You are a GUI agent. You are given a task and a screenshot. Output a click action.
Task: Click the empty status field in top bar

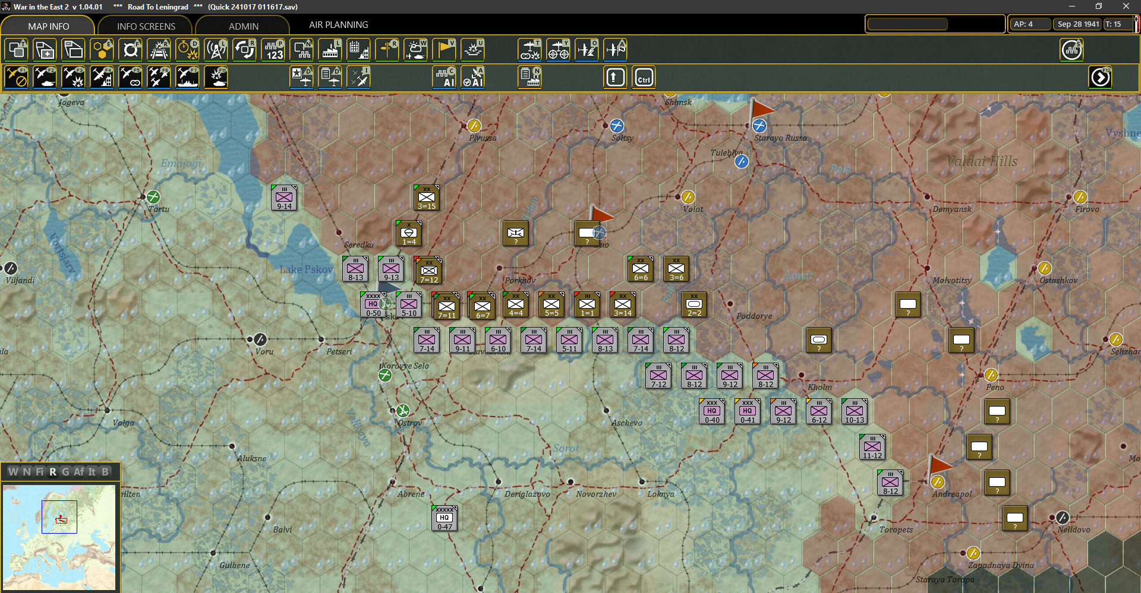click(x=907, y=24)
